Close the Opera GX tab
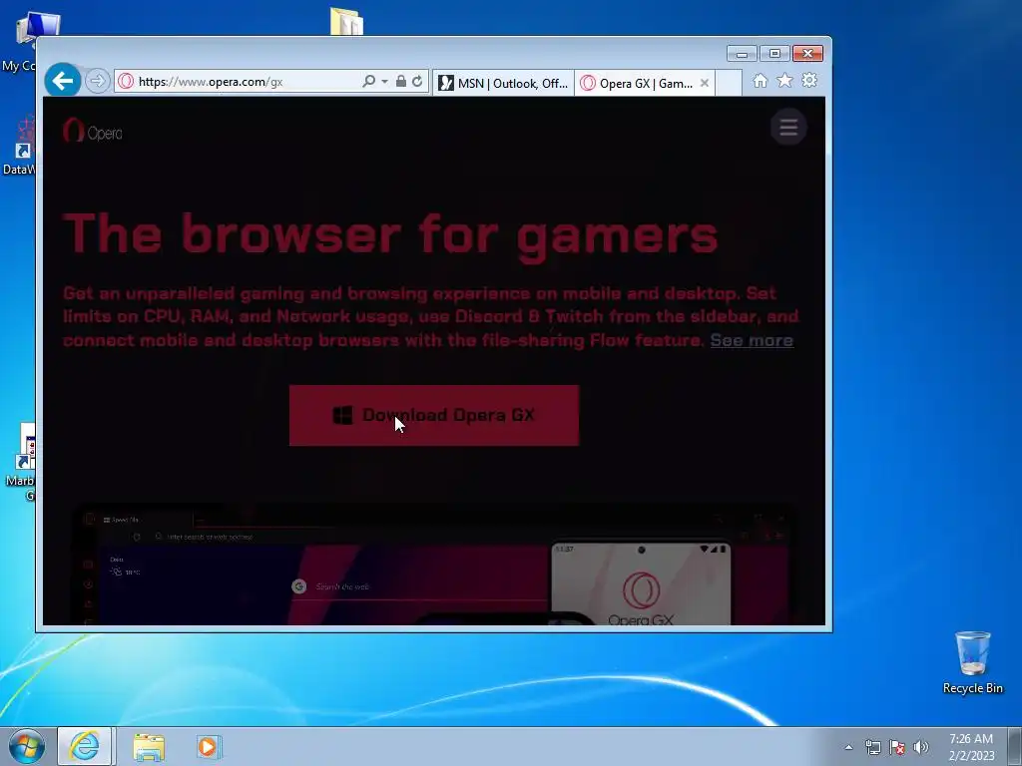The width and height of the screenshot is (1022, 766). [x=705, y=83]
